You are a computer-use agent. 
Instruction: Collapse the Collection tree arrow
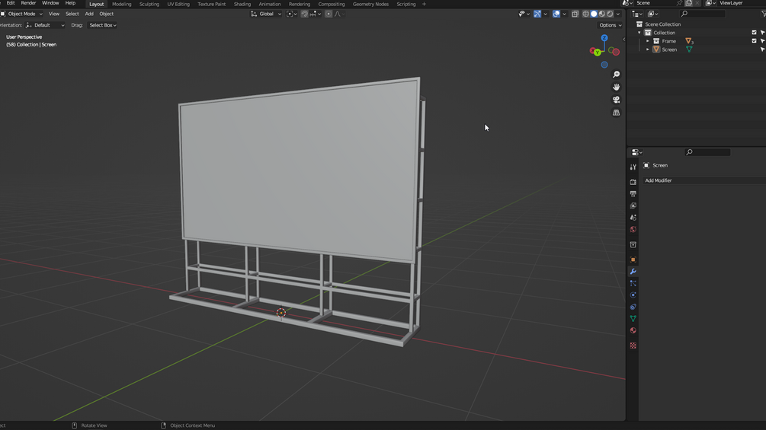coord(639,33)
